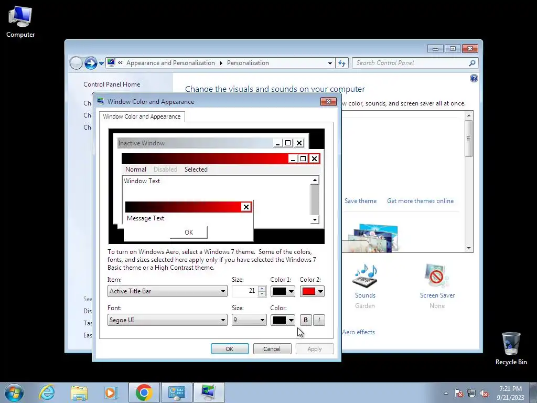Open the Computer desktop icon

[20, 21]
